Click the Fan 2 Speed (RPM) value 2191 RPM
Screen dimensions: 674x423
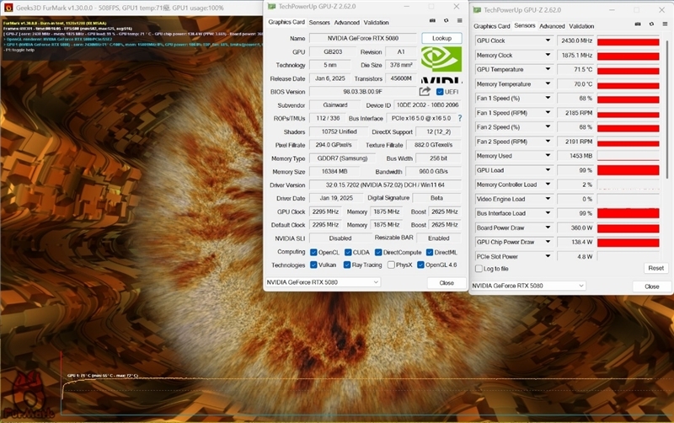coord(575,142)
